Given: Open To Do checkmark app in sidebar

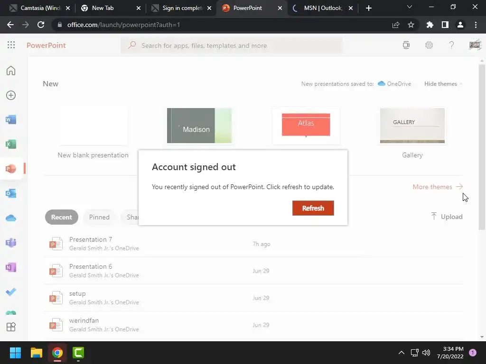Looking at the screenshot, I should click(x=11, y=292).
